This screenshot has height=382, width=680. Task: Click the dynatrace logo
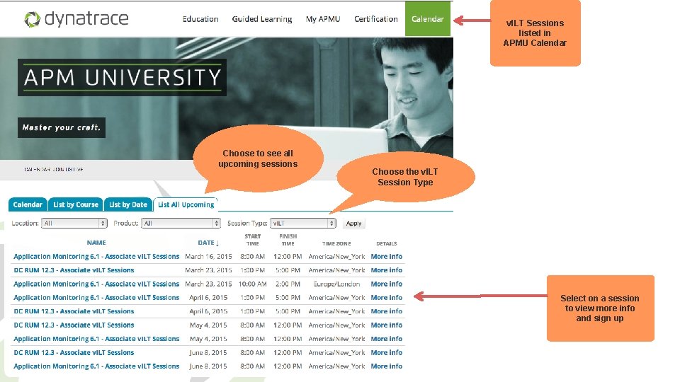click(x=76, y=18)
